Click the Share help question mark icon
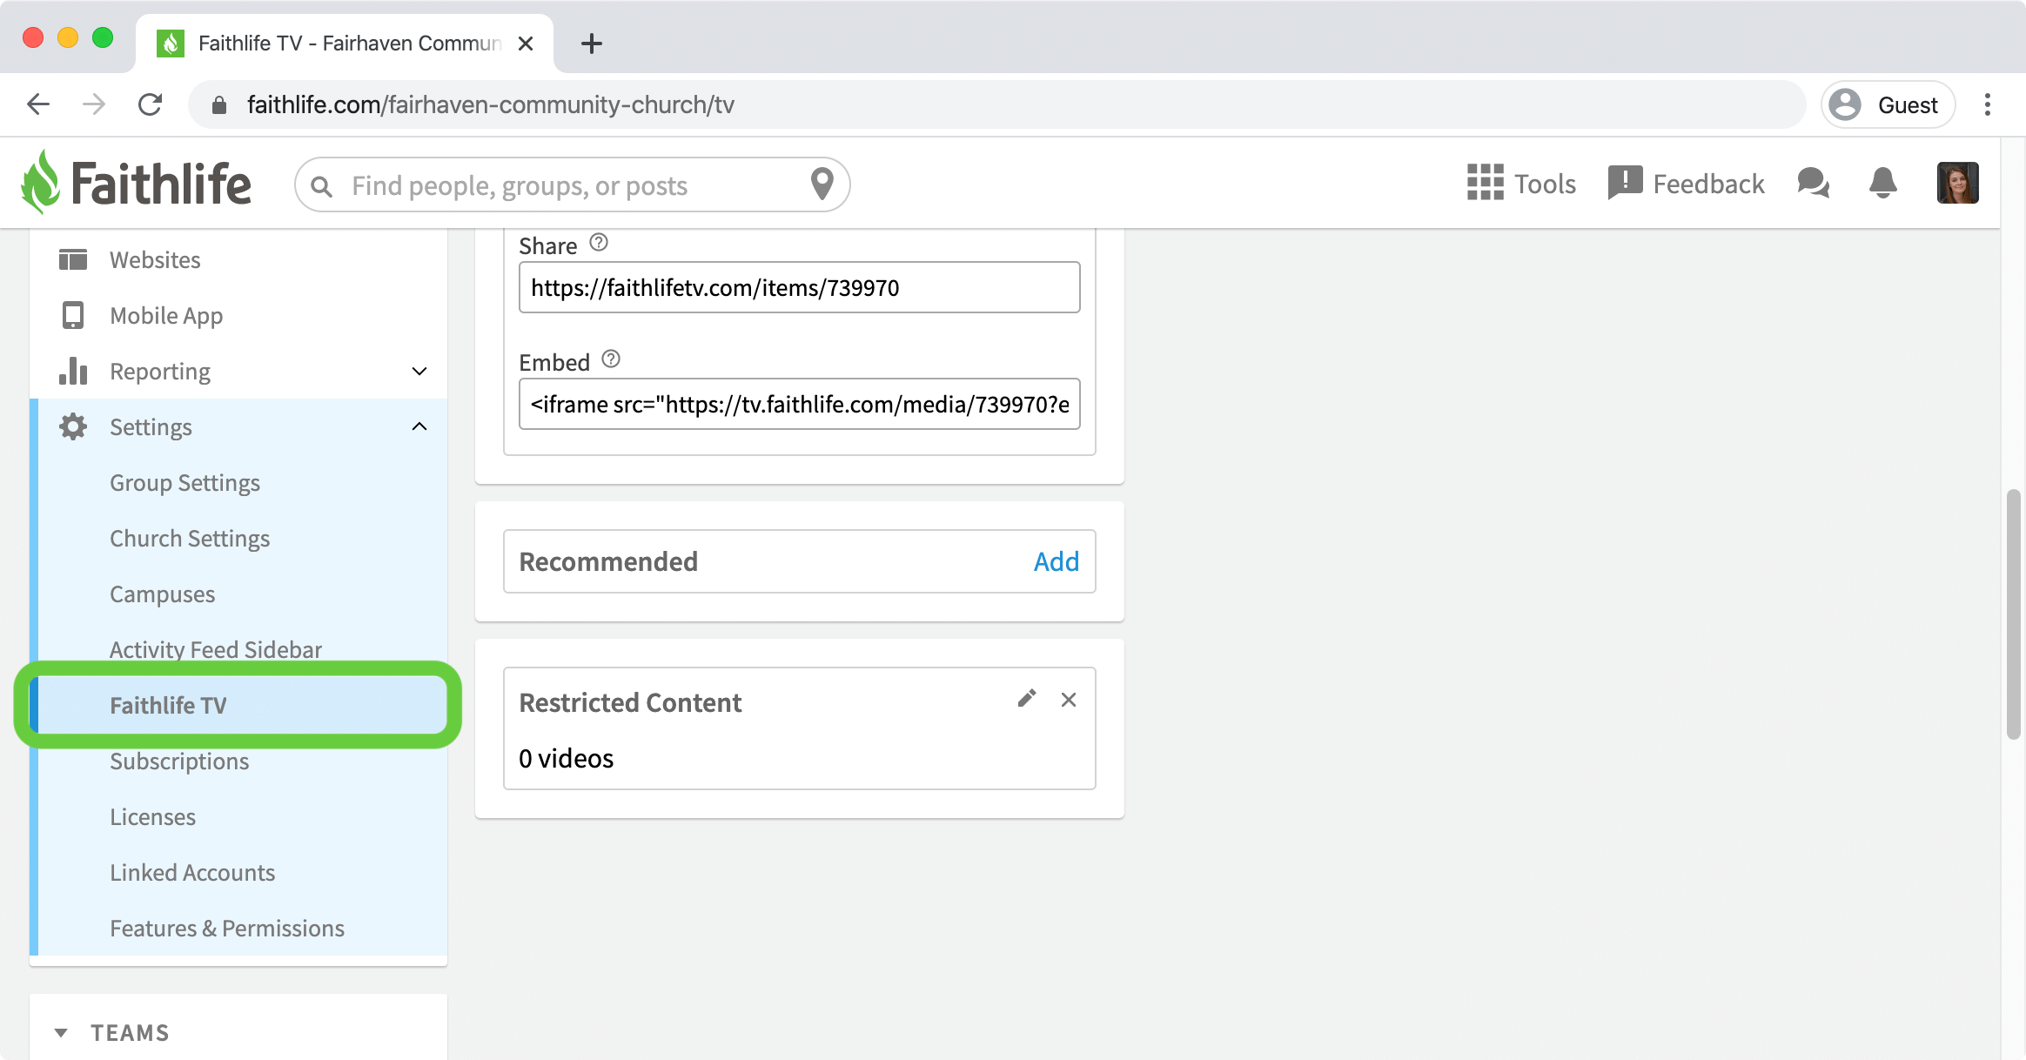 [599, 243]
